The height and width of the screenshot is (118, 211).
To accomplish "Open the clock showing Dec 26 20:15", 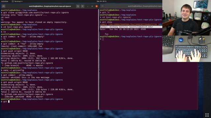I will [102, 1].
